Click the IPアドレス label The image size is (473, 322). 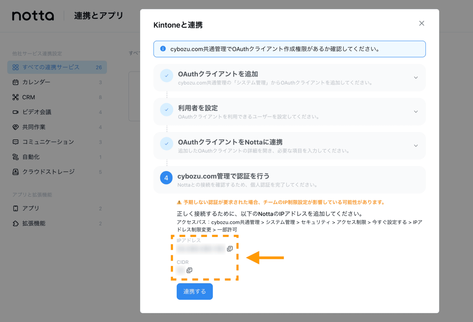pos(189,240)
